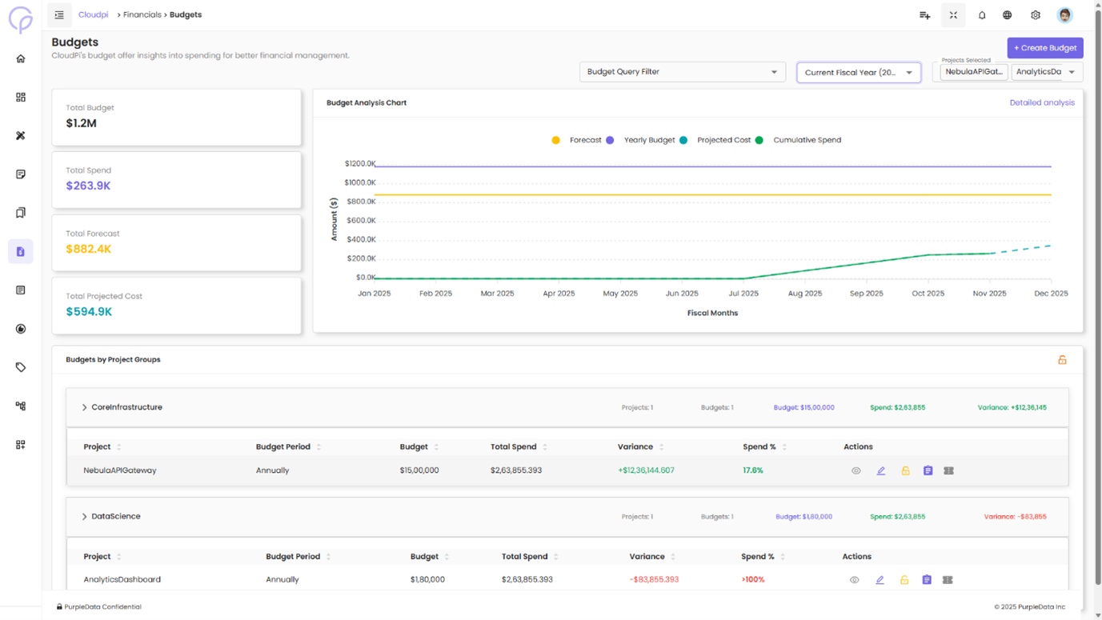1102x620 pixels.
Task: Open the Current Fiscal Year dropdown
Action: [x=858, y=71]
